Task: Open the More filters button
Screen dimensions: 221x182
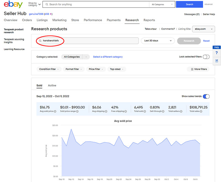Action: tap(198, 69)
